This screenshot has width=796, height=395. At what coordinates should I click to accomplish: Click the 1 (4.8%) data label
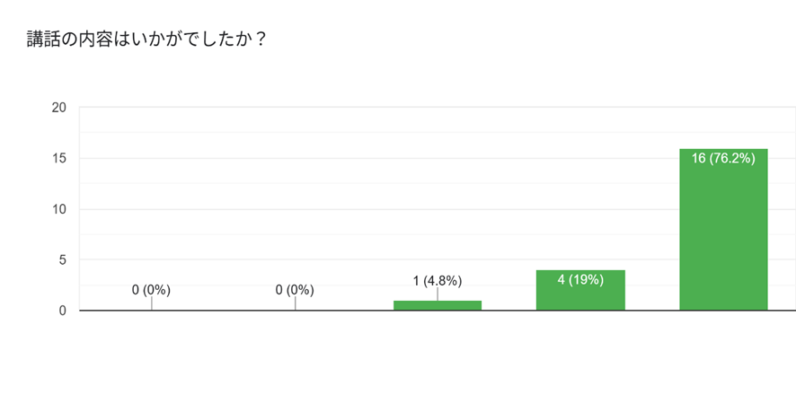pos(438,281)
